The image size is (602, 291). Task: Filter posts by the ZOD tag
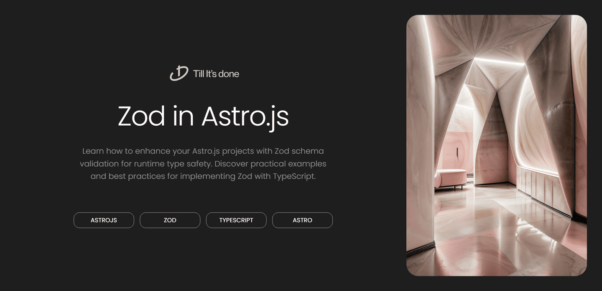point(170,220)
